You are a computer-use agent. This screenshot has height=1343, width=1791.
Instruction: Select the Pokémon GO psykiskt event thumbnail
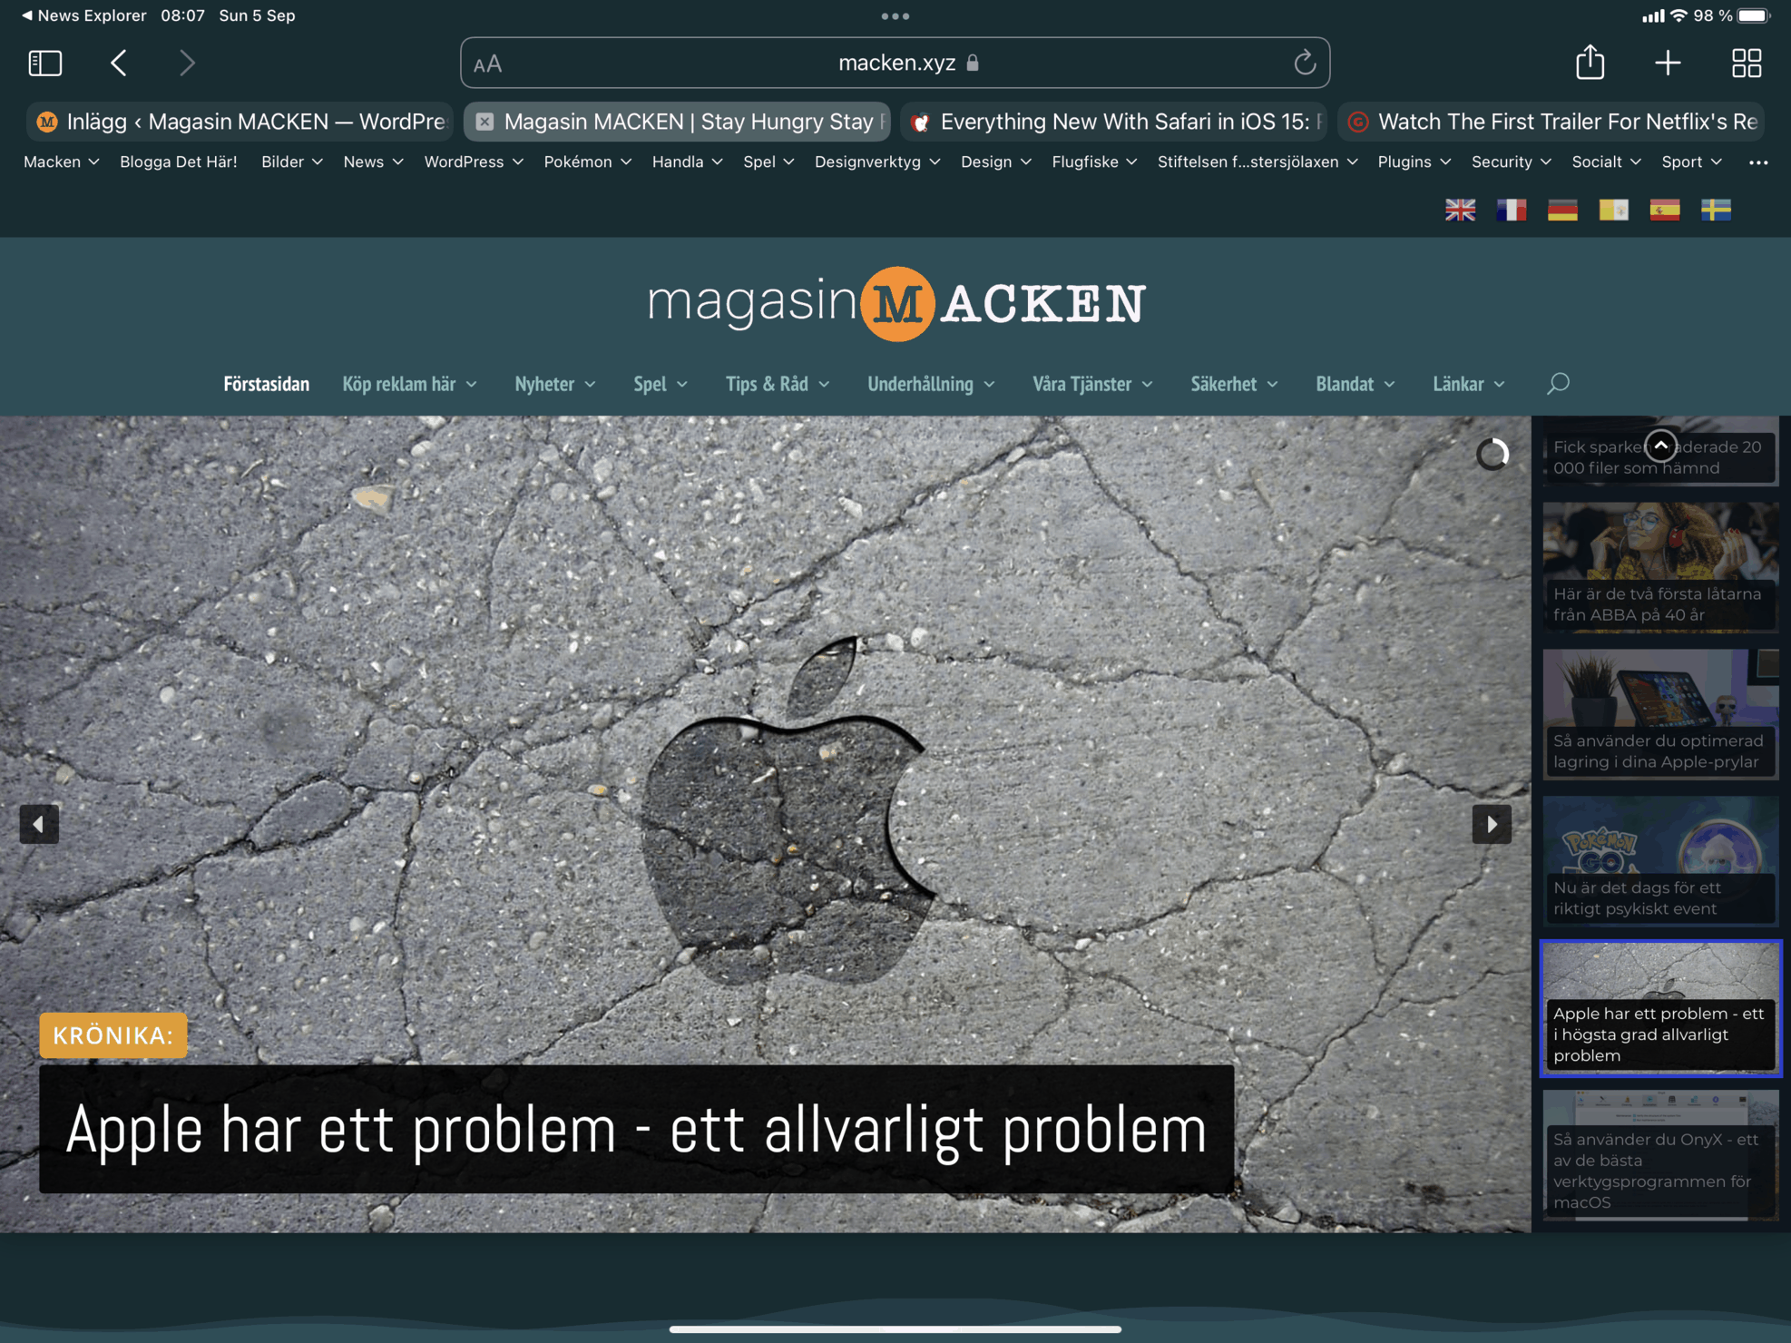pos(1660,861)
